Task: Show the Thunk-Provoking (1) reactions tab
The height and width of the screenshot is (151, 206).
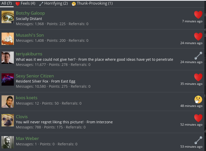Action: [92, 3]
